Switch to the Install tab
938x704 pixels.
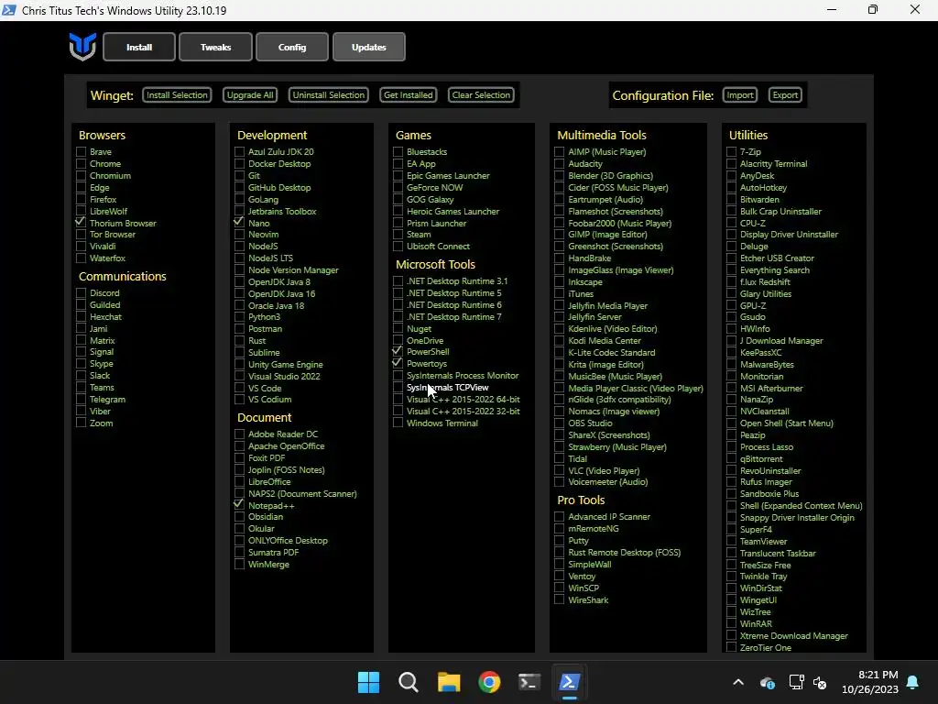coord(139,47)
